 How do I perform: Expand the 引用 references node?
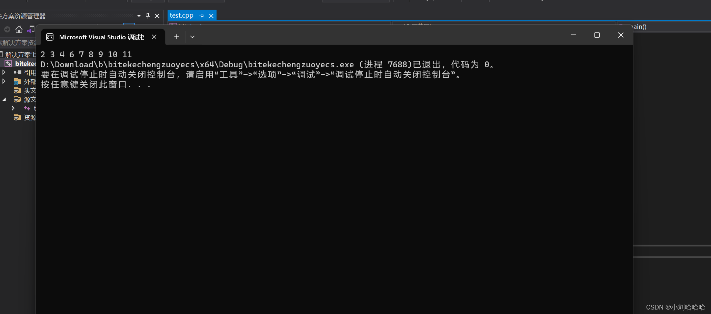(x=4, y=72)
